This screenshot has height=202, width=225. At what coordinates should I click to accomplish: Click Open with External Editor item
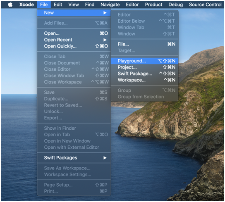point(74,147)
